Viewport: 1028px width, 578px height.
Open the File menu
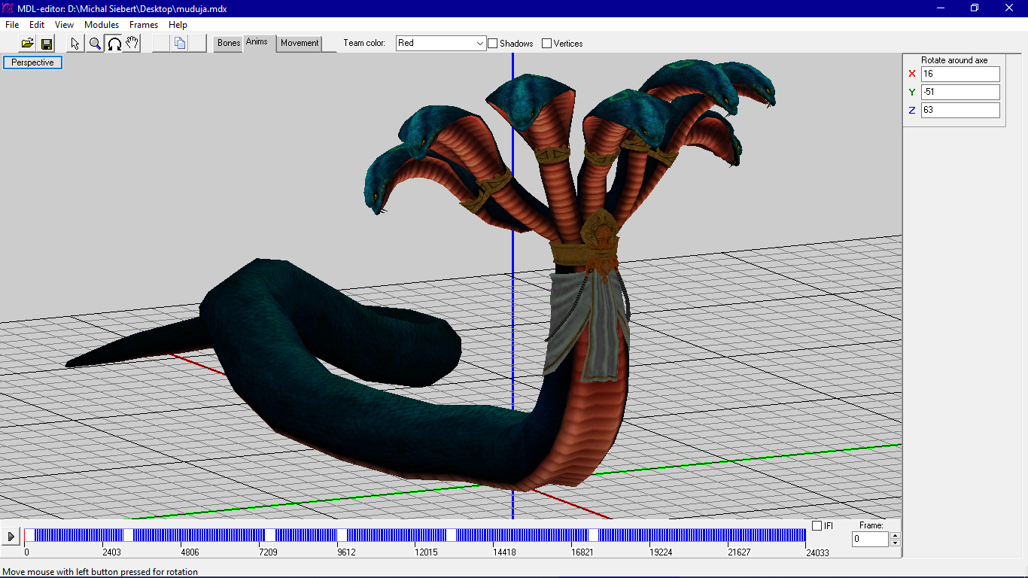click(12, 25)
